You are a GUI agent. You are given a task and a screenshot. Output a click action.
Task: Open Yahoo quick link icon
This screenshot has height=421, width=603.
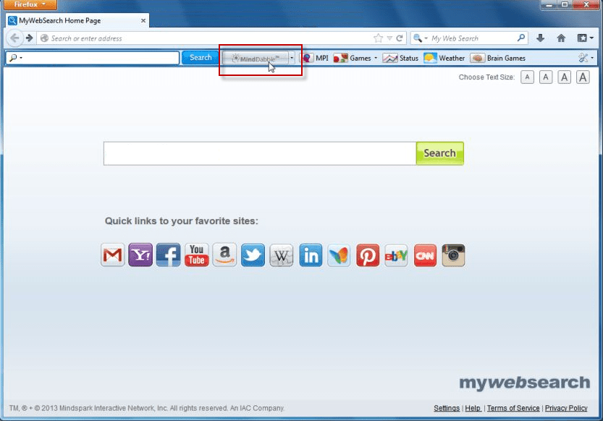[140, 255]
